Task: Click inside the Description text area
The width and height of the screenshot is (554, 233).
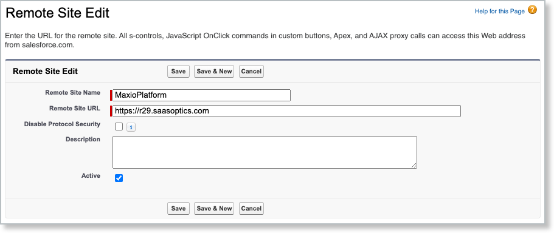Action: (x=265, y=152)
